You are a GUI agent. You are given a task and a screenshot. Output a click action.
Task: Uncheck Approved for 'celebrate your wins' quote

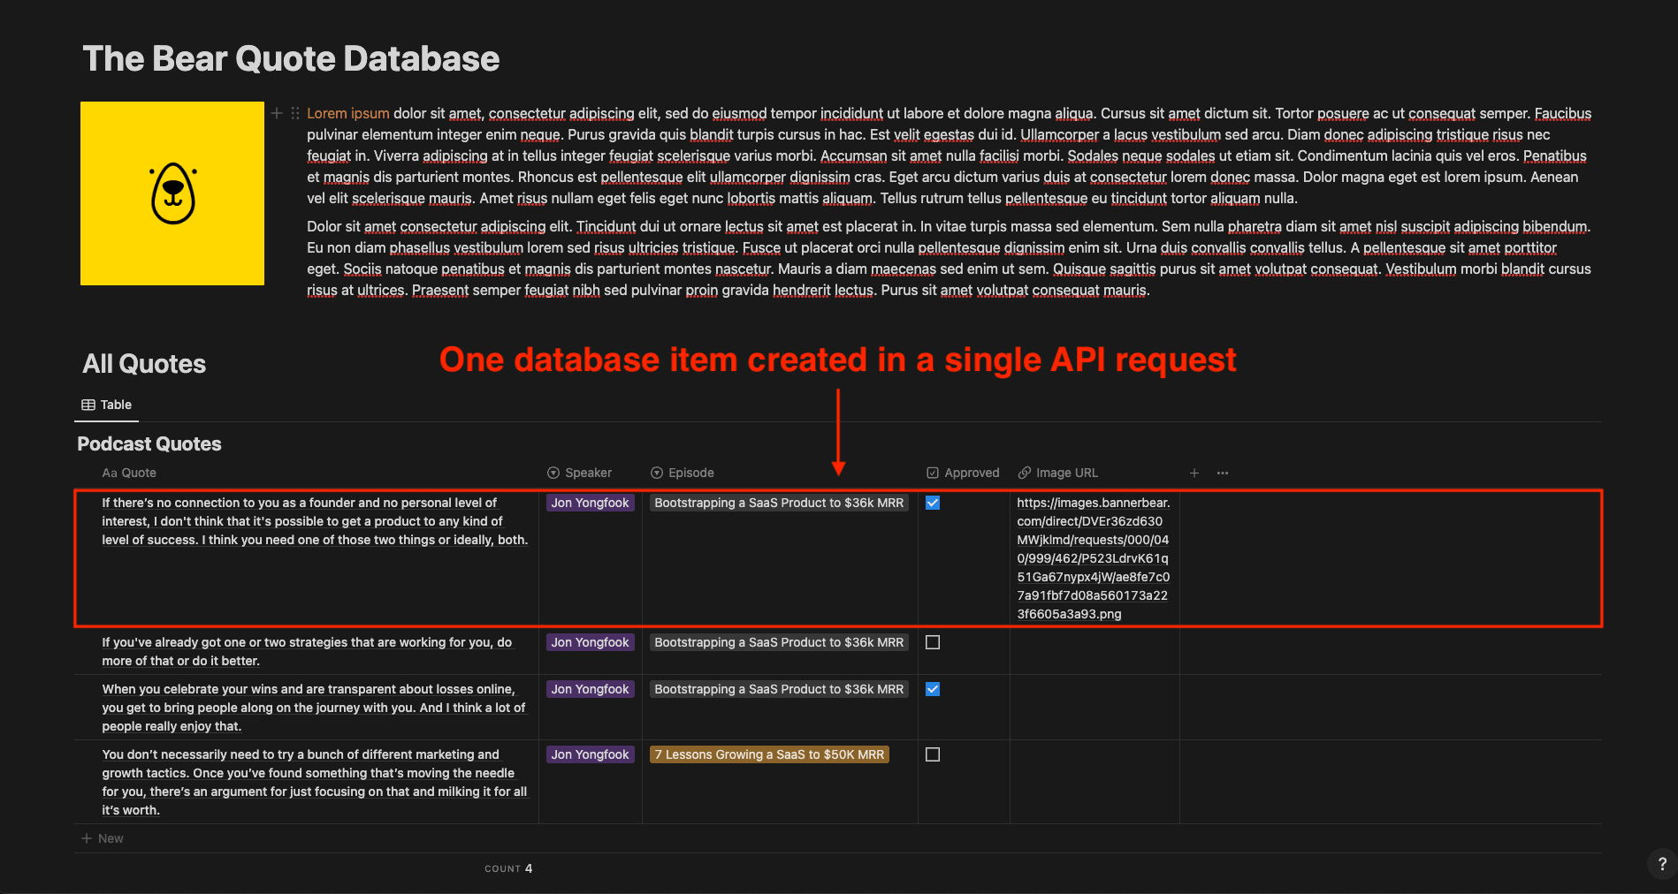pyautogui.click(x=933, y=689)
